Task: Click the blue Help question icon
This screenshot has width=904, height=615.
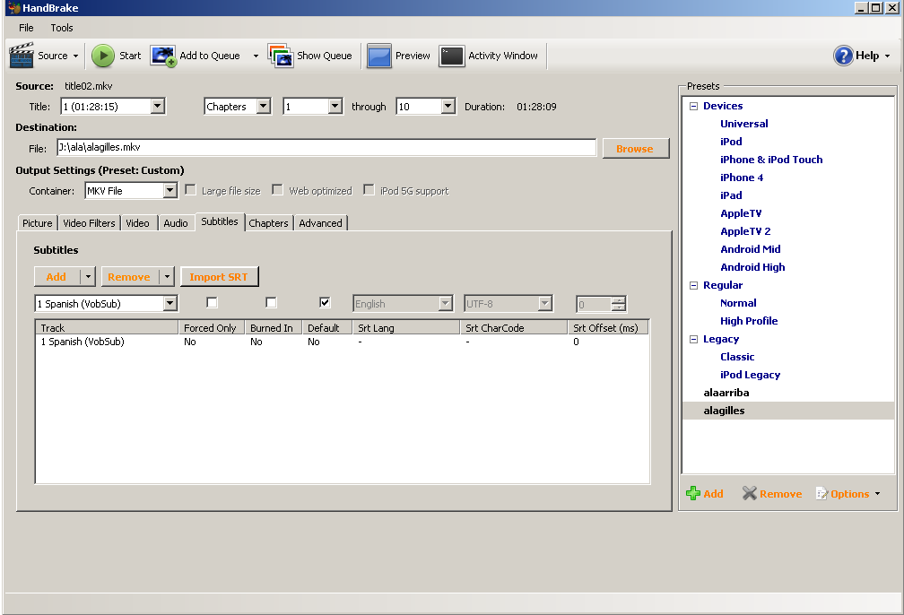Action: [x=843, y=56]
